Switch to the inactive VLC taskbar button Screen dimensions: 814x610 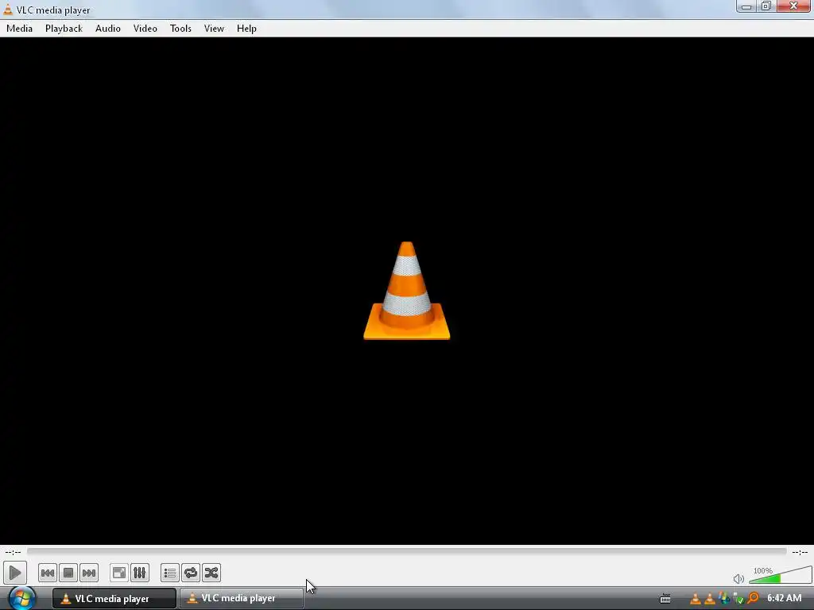[242, 599]
